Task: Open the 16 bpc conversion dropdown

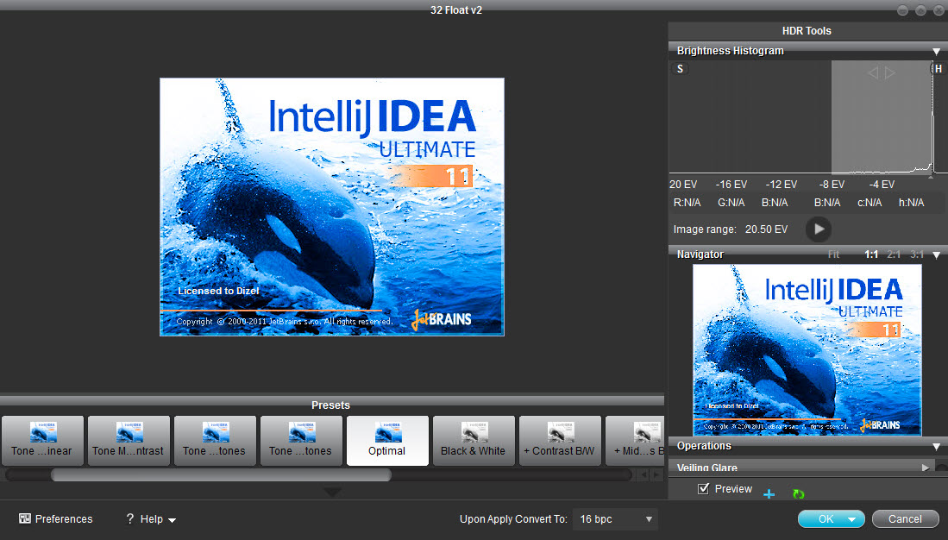Action: pyautogui.click(x=615, y=518)
